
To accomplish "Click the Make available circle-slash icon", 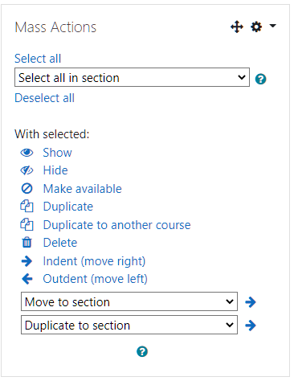I will [x=27, y=189].
